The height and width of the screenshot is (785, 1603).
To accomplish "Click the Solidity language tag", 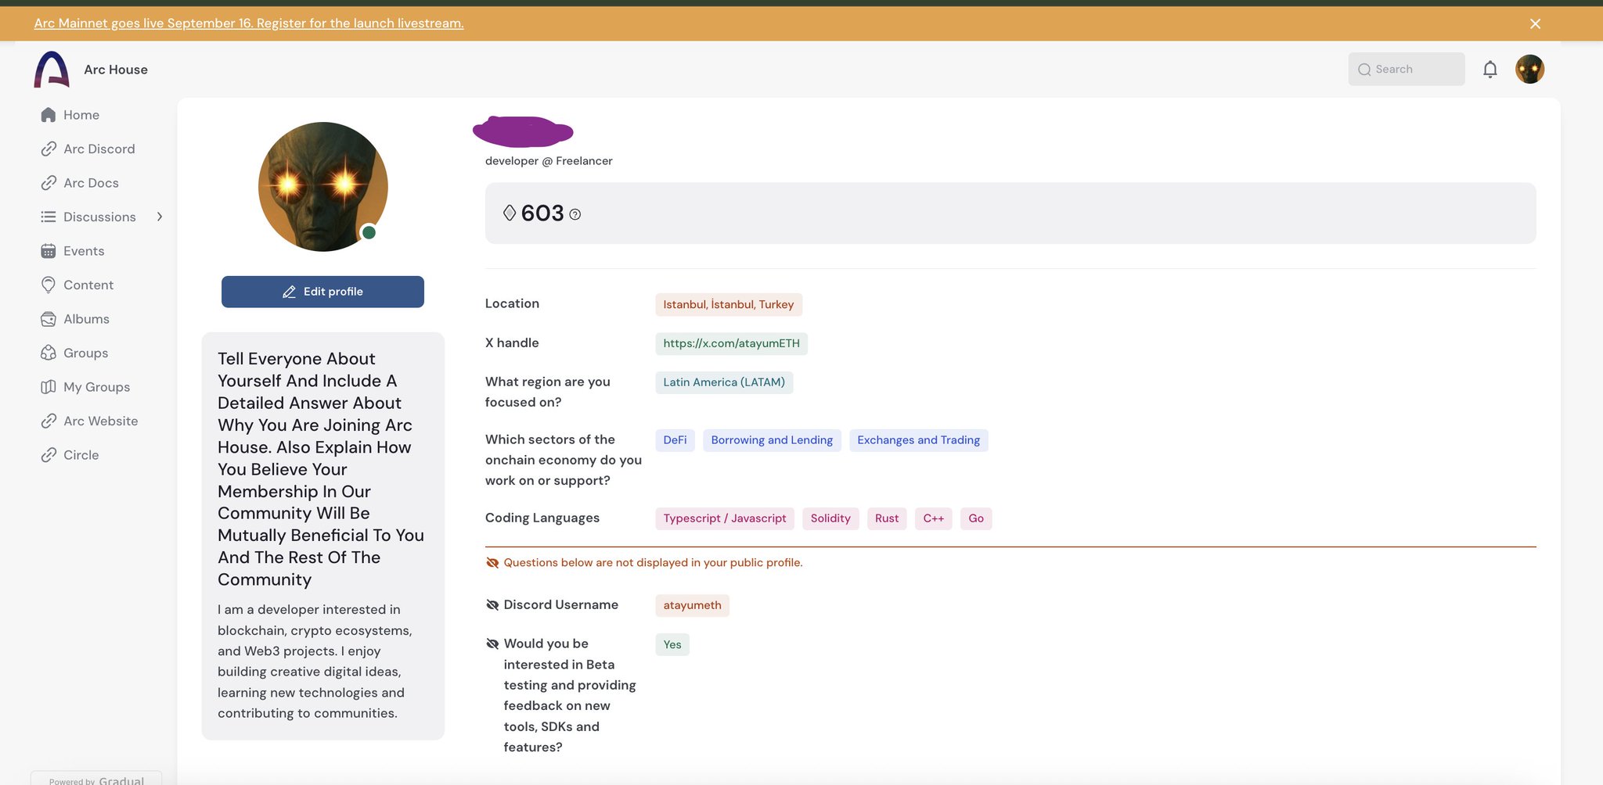I will [x=830, y=518].
